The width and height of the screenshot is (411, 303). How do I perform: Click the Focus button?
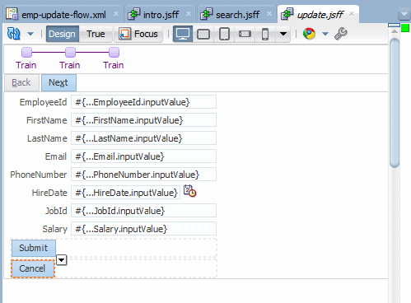138,34
